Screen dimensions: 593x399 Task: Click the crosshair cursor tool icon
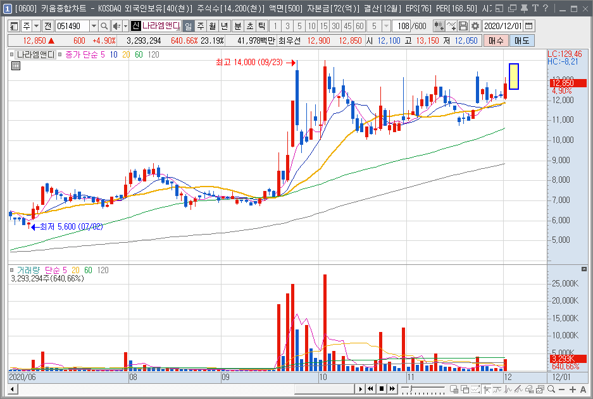[487, 389]
